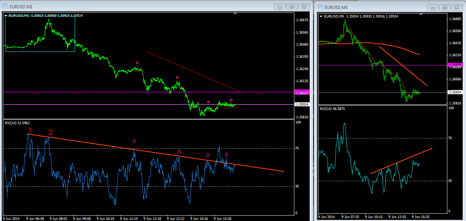The height and width of the screenshot is (221, 466).
Task: Click the 30 level on M5 RSI scale
Action: pos(451,181)
